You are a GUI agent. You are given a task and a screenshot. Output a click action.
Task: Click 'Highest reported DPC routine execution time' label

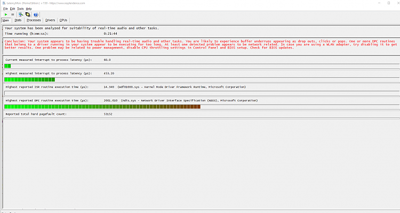click(47, 100)
